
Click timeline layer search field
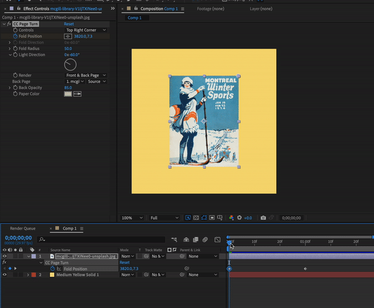101,239
